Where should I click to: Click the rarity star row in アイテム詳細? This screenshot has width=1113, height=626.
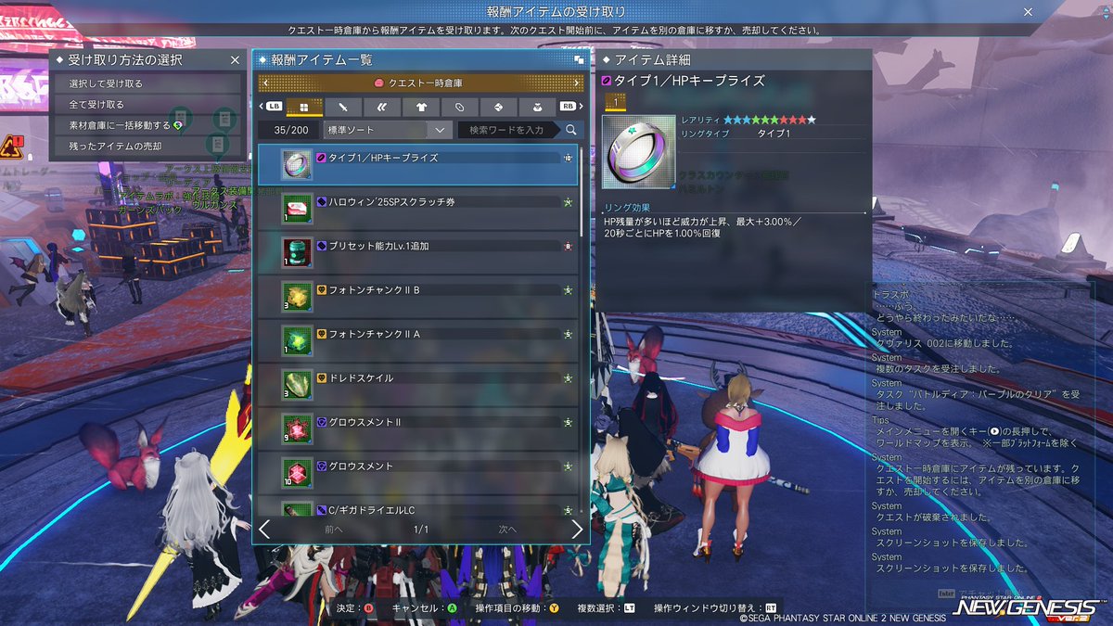pyautogui.click(x=769, y=120)
